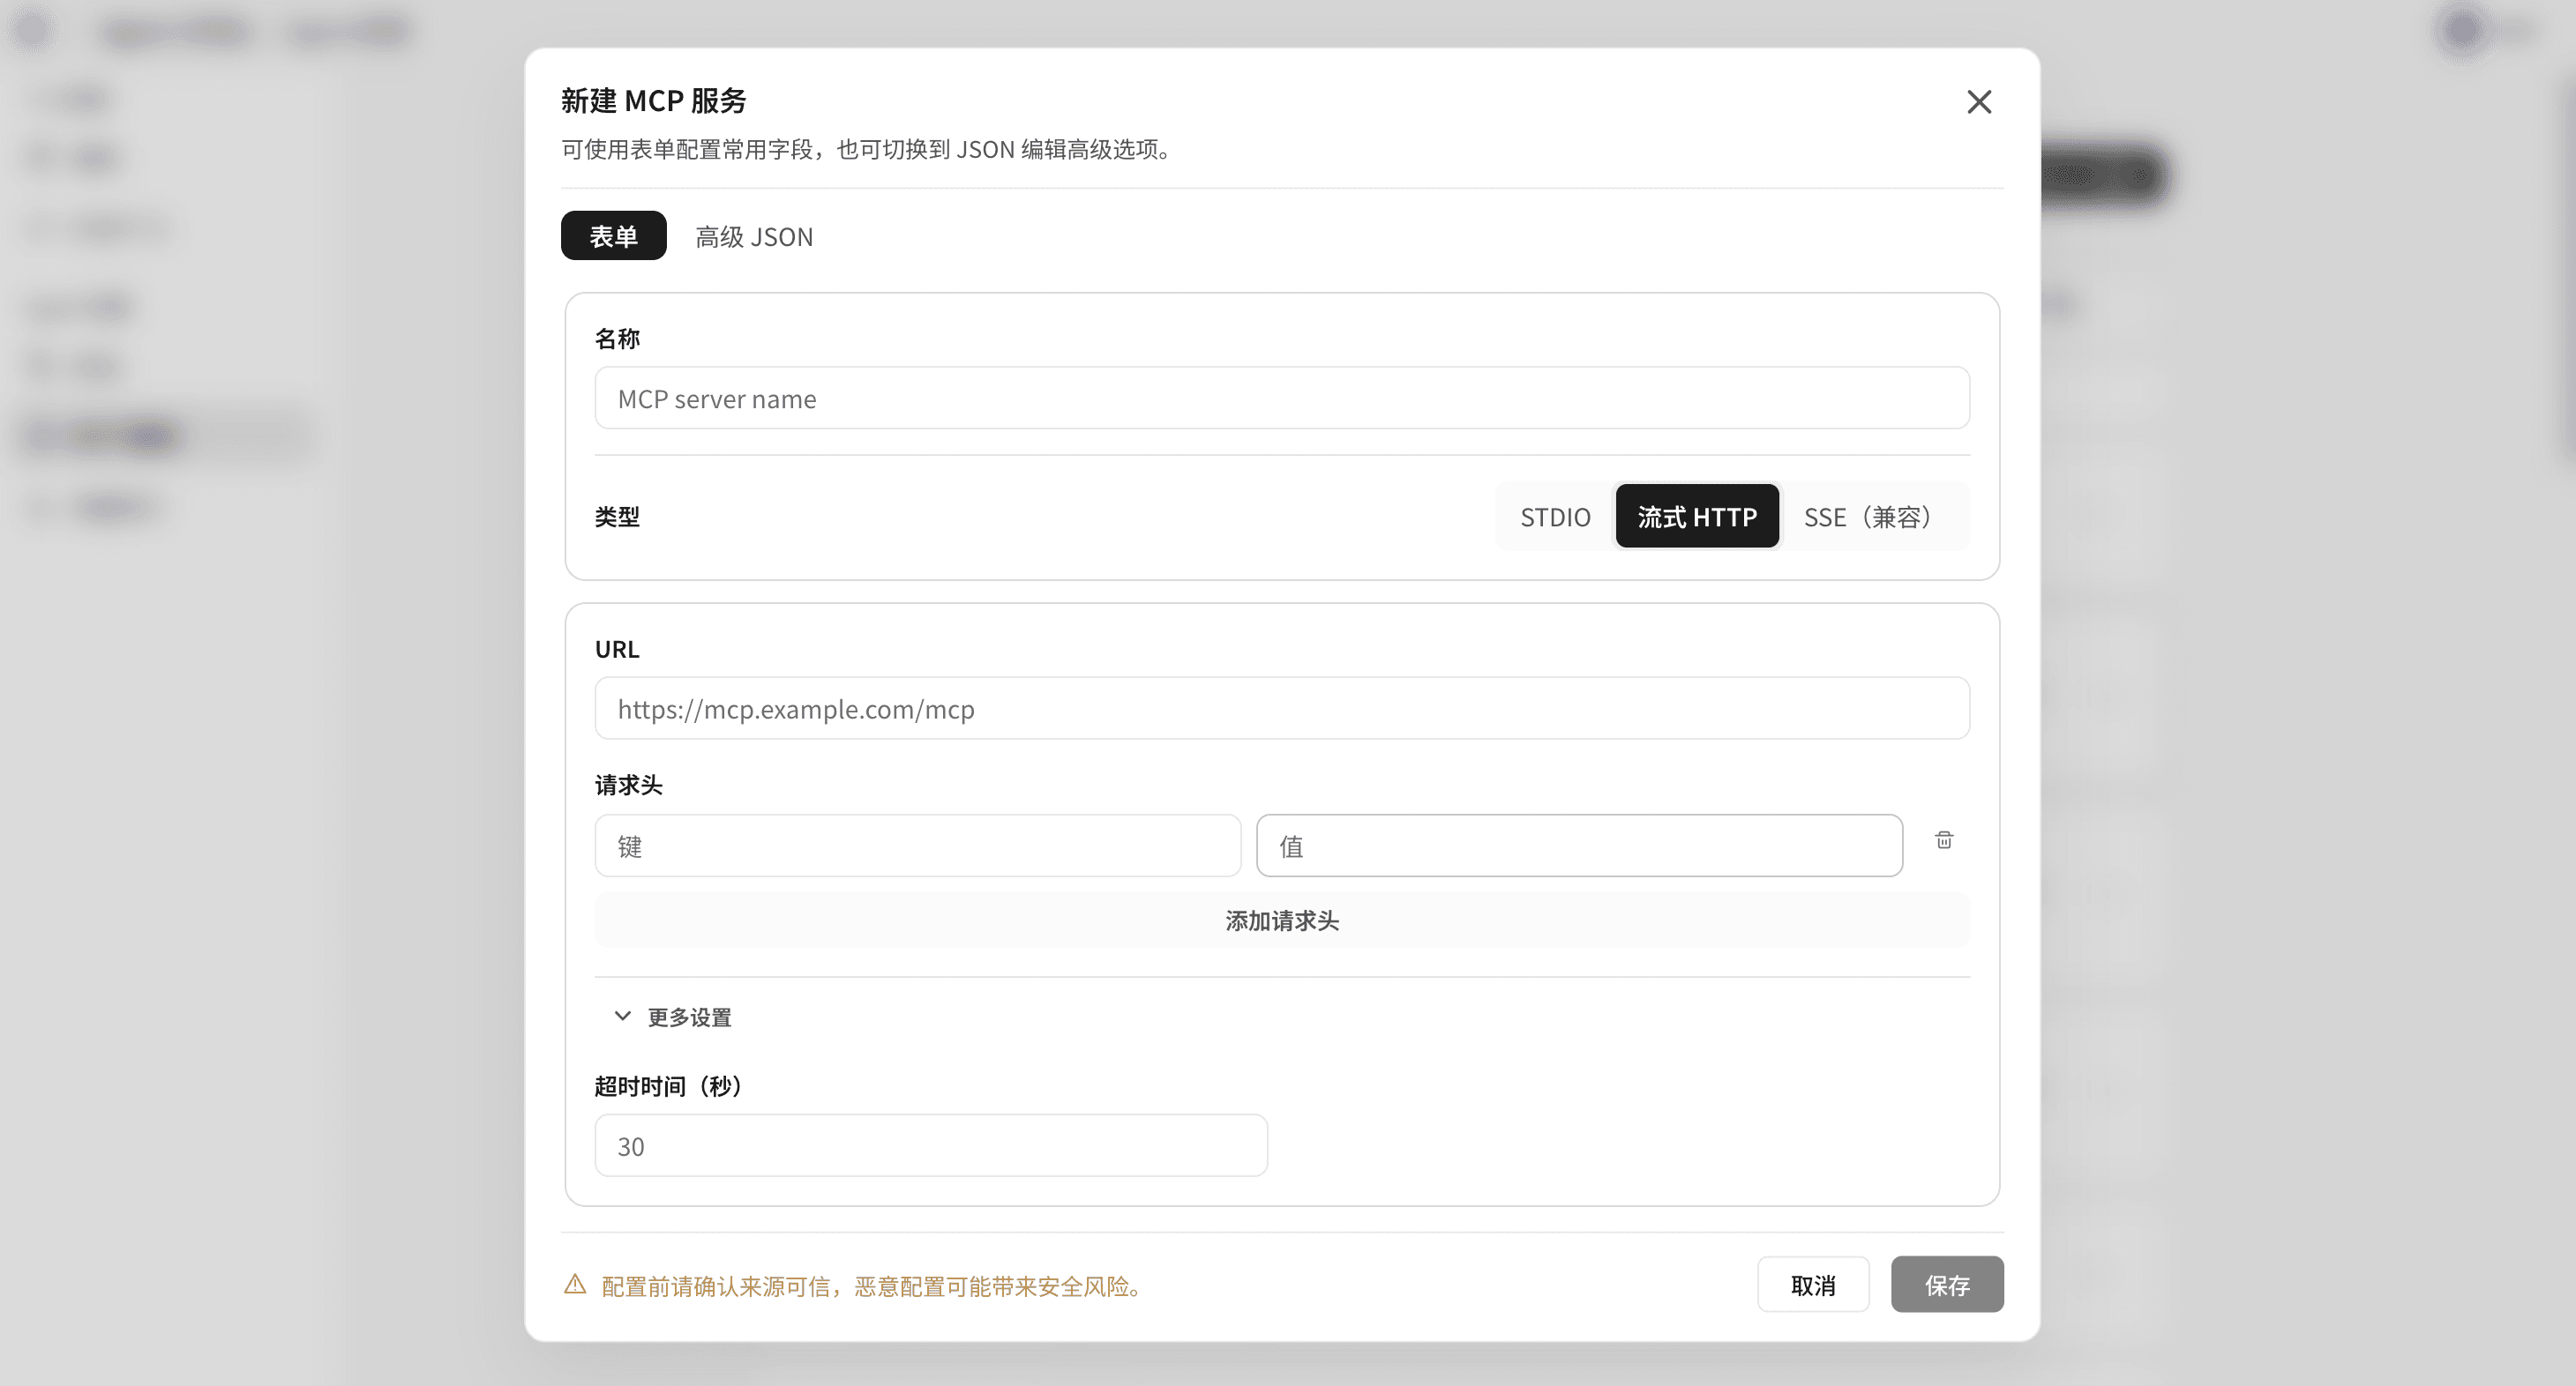Click the 配置前请确认来源可信 warning text
This screenshot has width=2576, height=1386.
pos(875,1286)
